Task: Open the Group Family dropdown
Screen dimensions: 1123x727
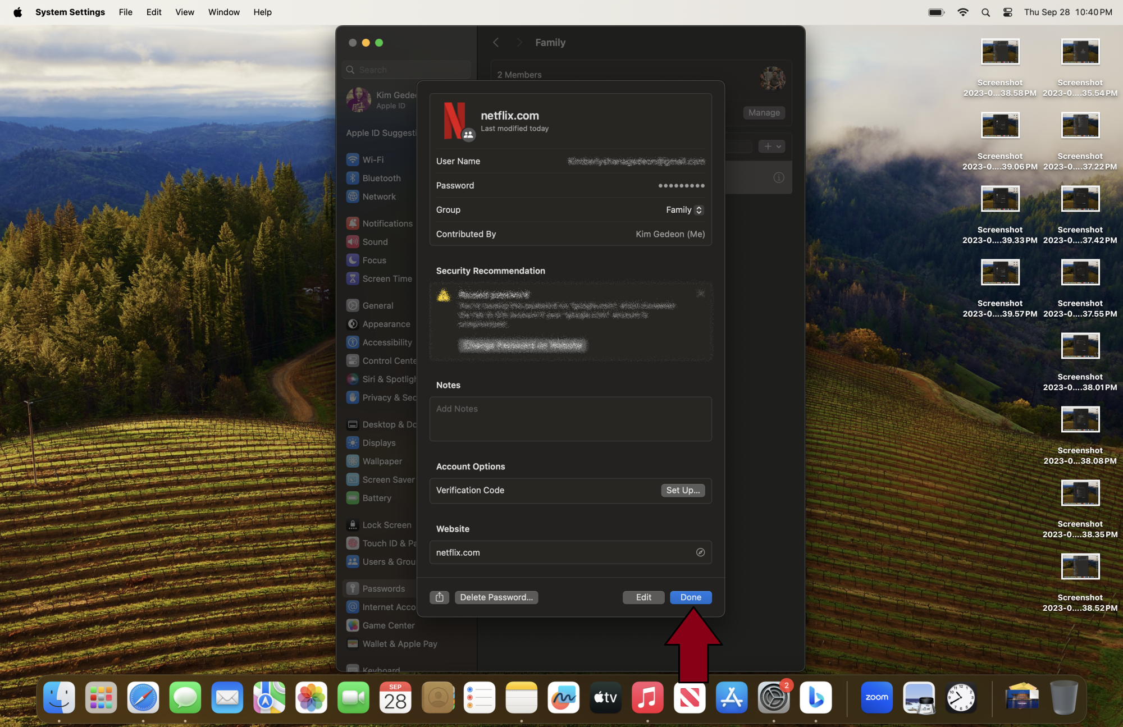Action: [684, 210]
